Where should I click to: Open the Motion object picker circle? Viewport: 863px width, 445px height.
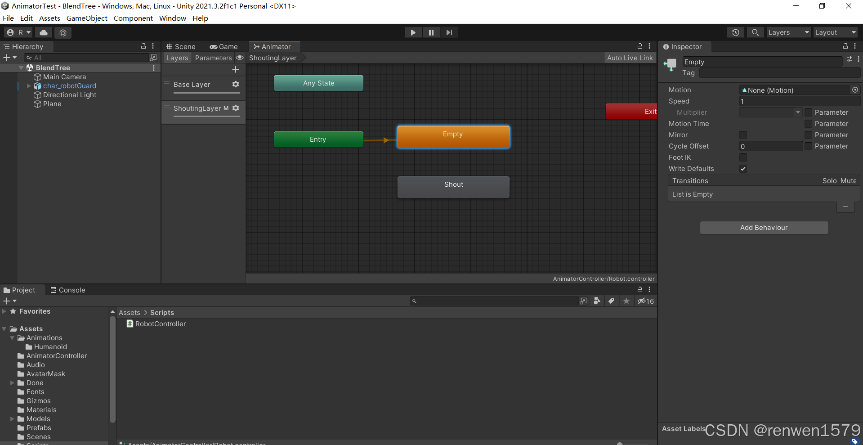855,90
